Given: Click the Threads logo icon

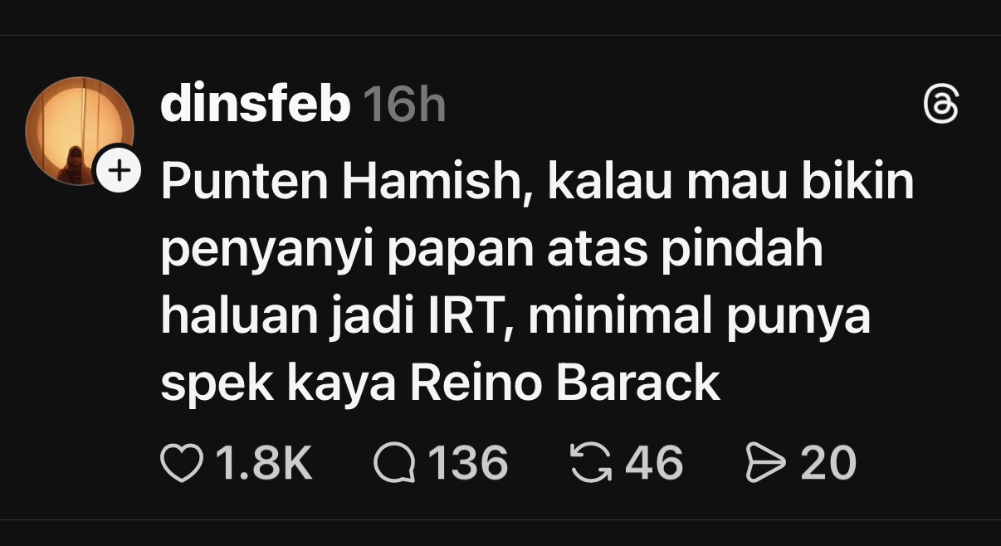Looking at the screenshot, I should coord(941,105).
